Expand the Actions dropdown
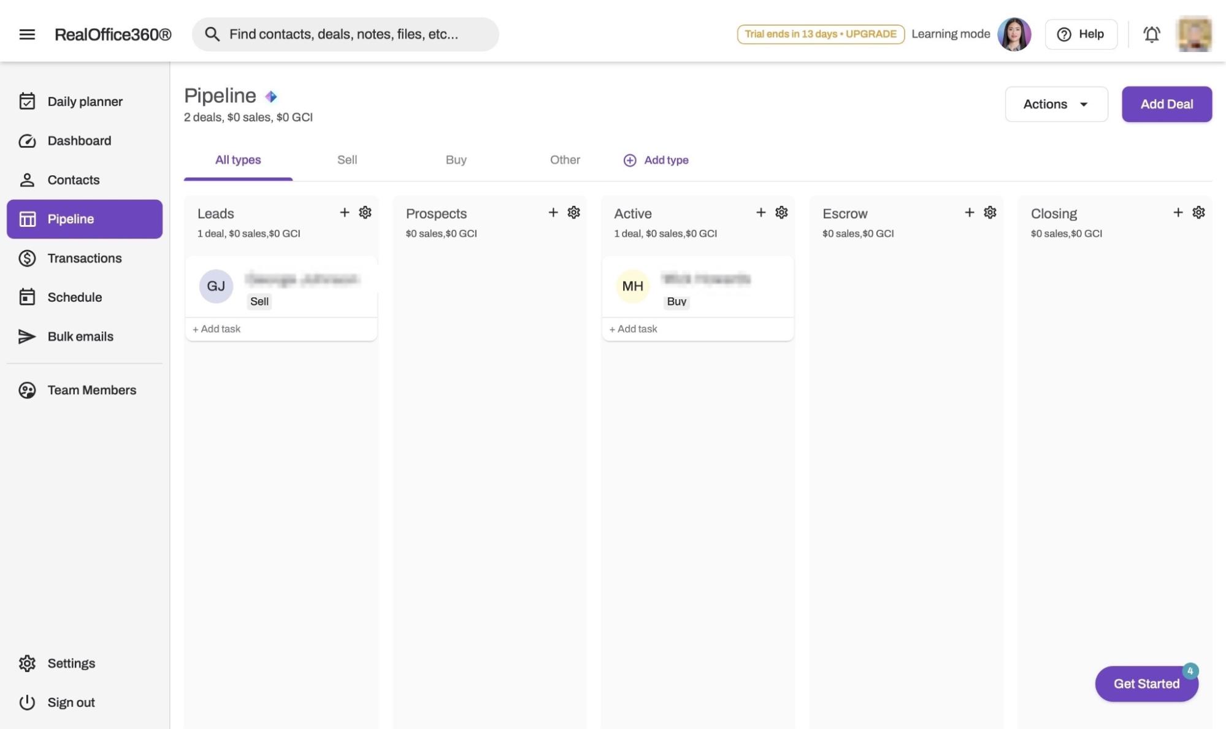 (x=1056, y=104)
